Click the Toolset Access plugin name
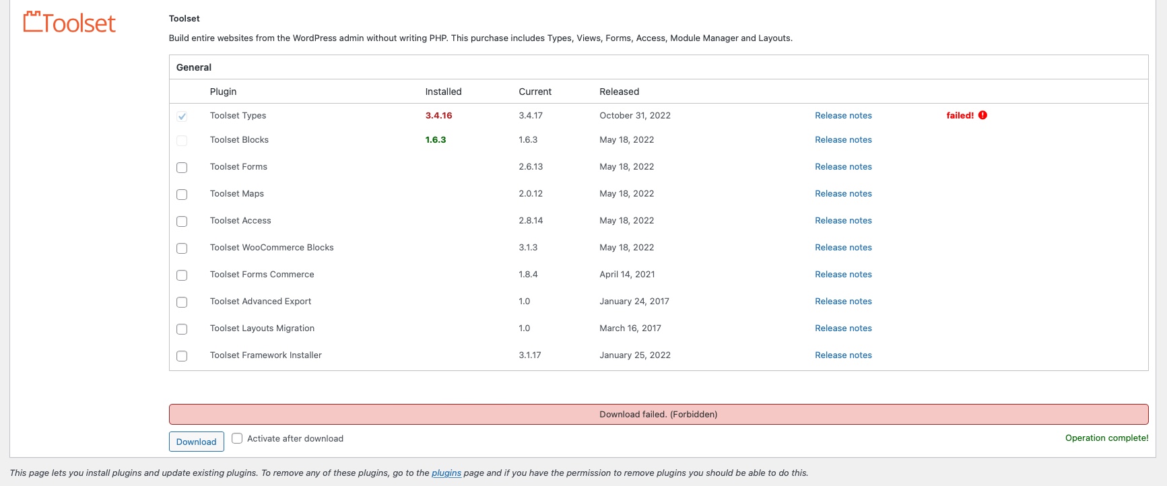Image resolution: width=1167 pixels, height=486 pixels. click(x=240, y=221)
